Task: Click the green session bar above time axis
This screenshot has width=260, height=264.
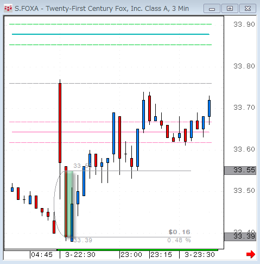Action: (137, 250)
